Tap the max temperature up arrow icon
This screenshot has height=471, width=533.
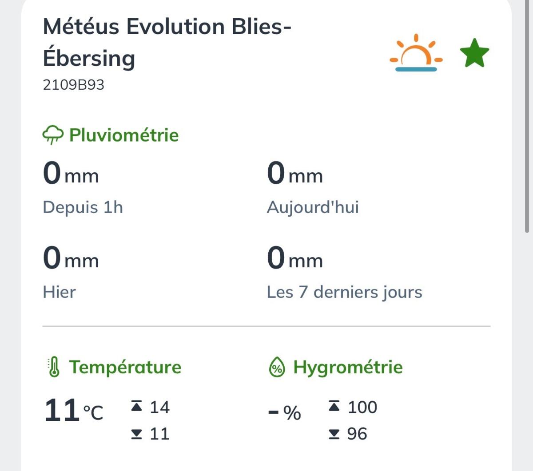[137, 406]
